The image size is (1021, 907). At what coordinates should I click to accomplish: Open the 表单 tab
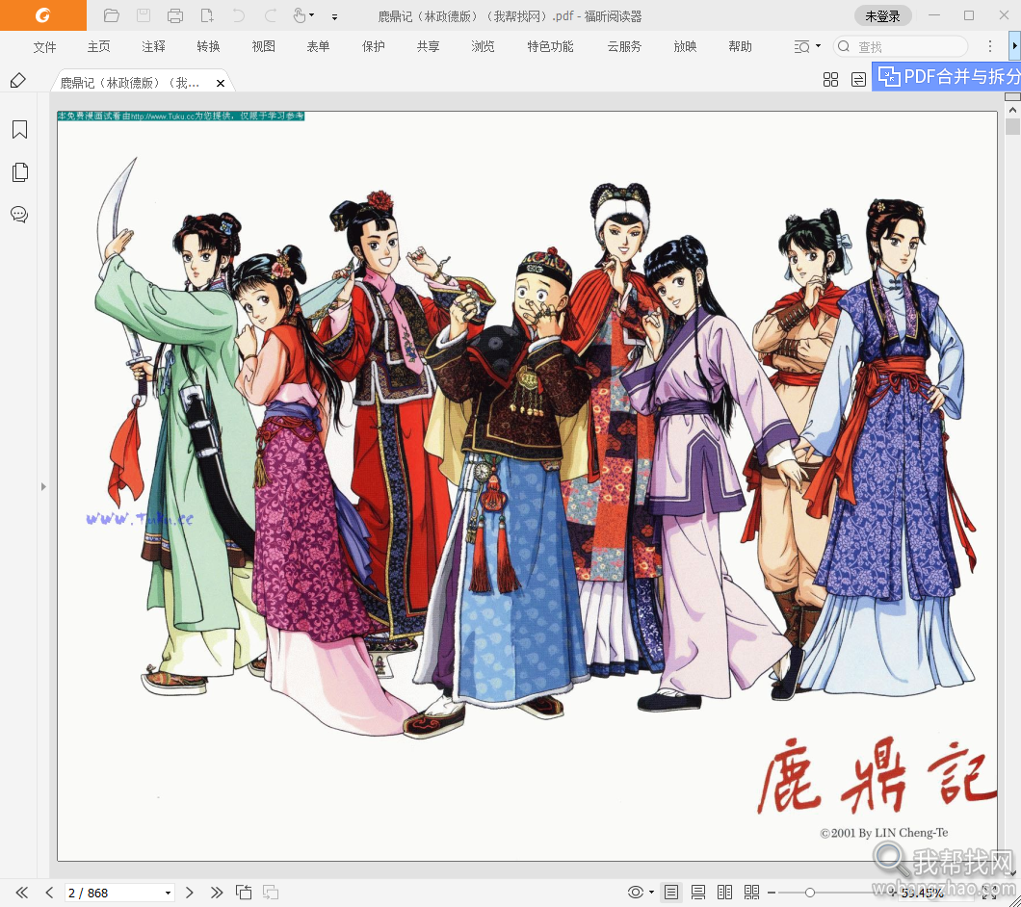point(319,47)
